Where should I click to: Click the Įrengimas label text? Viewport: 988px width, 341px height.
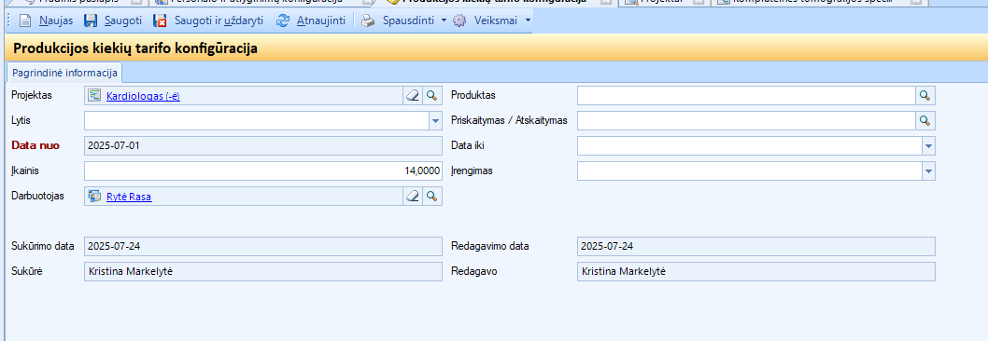473,171
